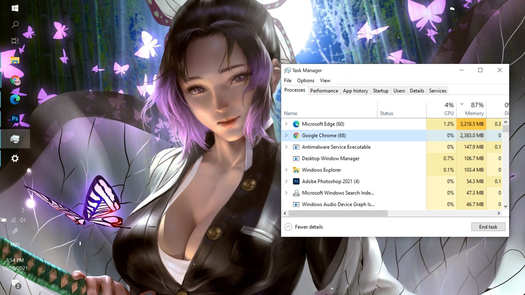
Task: Switch to Microsoft Edge on the taskbar
Action: point(15,99)
